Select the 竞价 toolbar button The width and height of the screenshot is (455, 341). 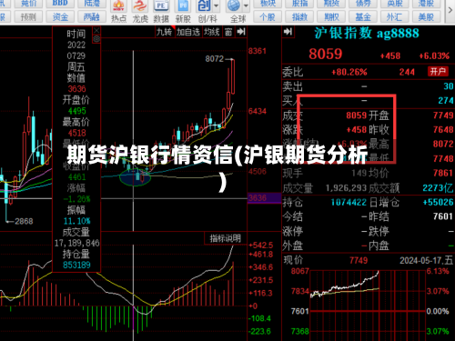(28, 4)
